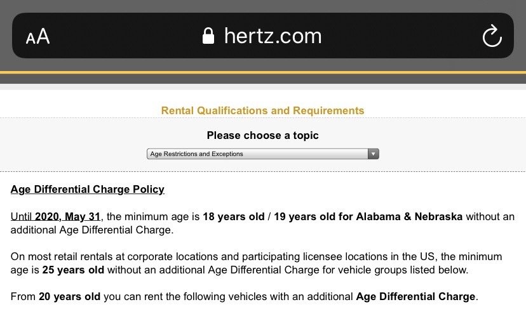Click the Please choose a topic label
The width and height of the screenshot is (526, 321).
click(x=262, y=135)
